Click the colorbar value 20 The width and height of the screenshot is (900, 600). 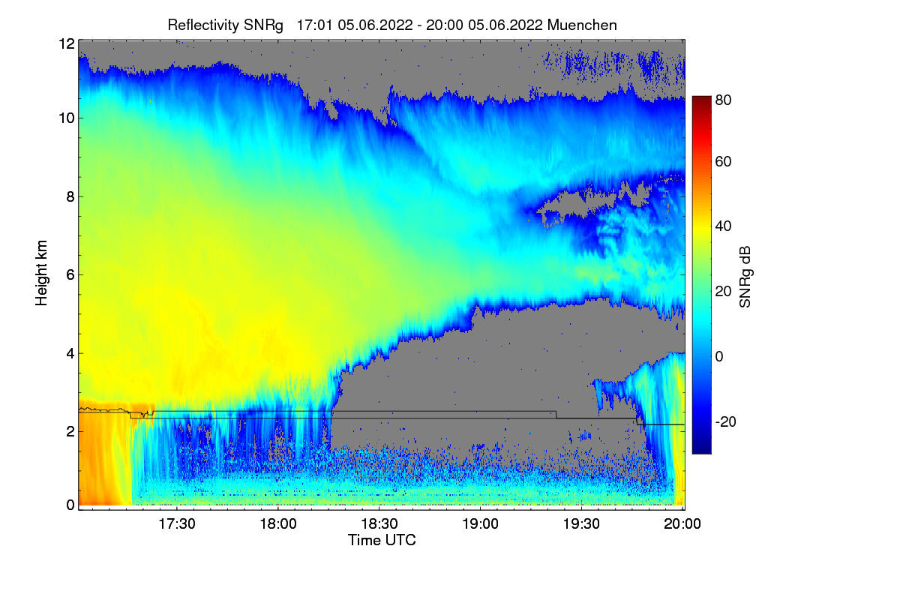723,292
